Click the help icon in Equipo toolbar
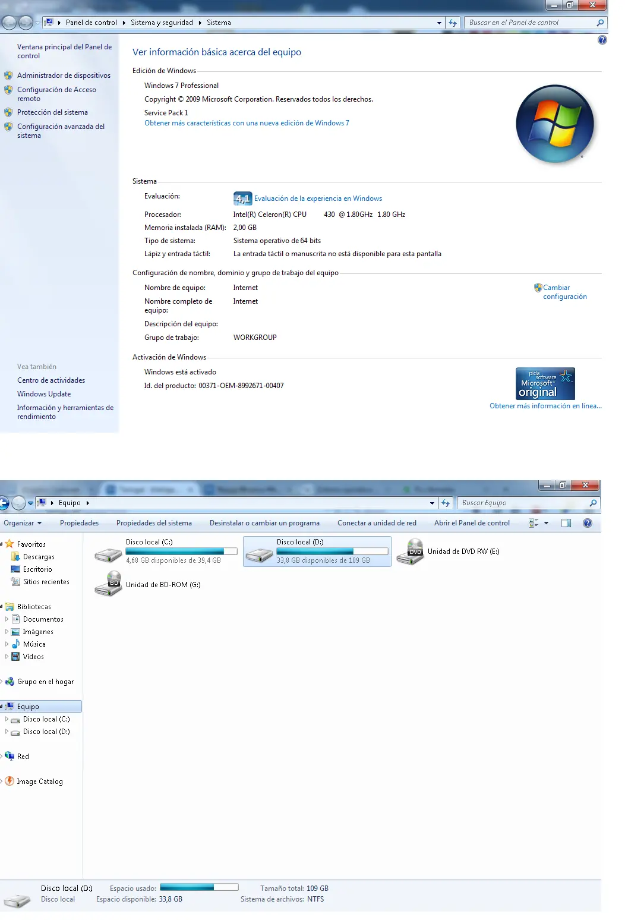The image size is (625, 920). pyautogui.click(x=588, y=523)
